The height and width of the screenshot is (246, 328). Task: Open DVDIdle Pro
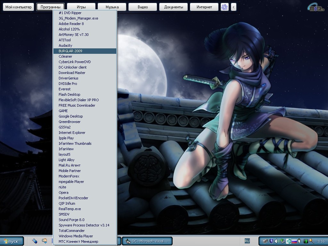[x=85, y=84]
